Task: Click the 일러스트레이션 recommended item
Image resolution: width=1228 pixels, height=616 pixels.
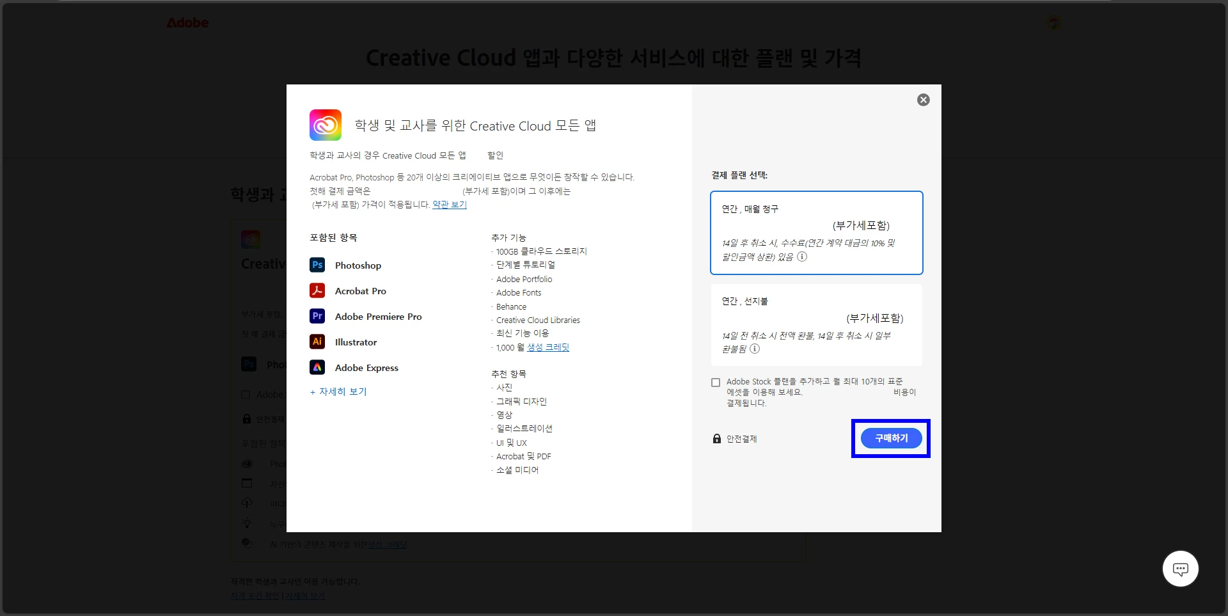Action: click(524, 429)
